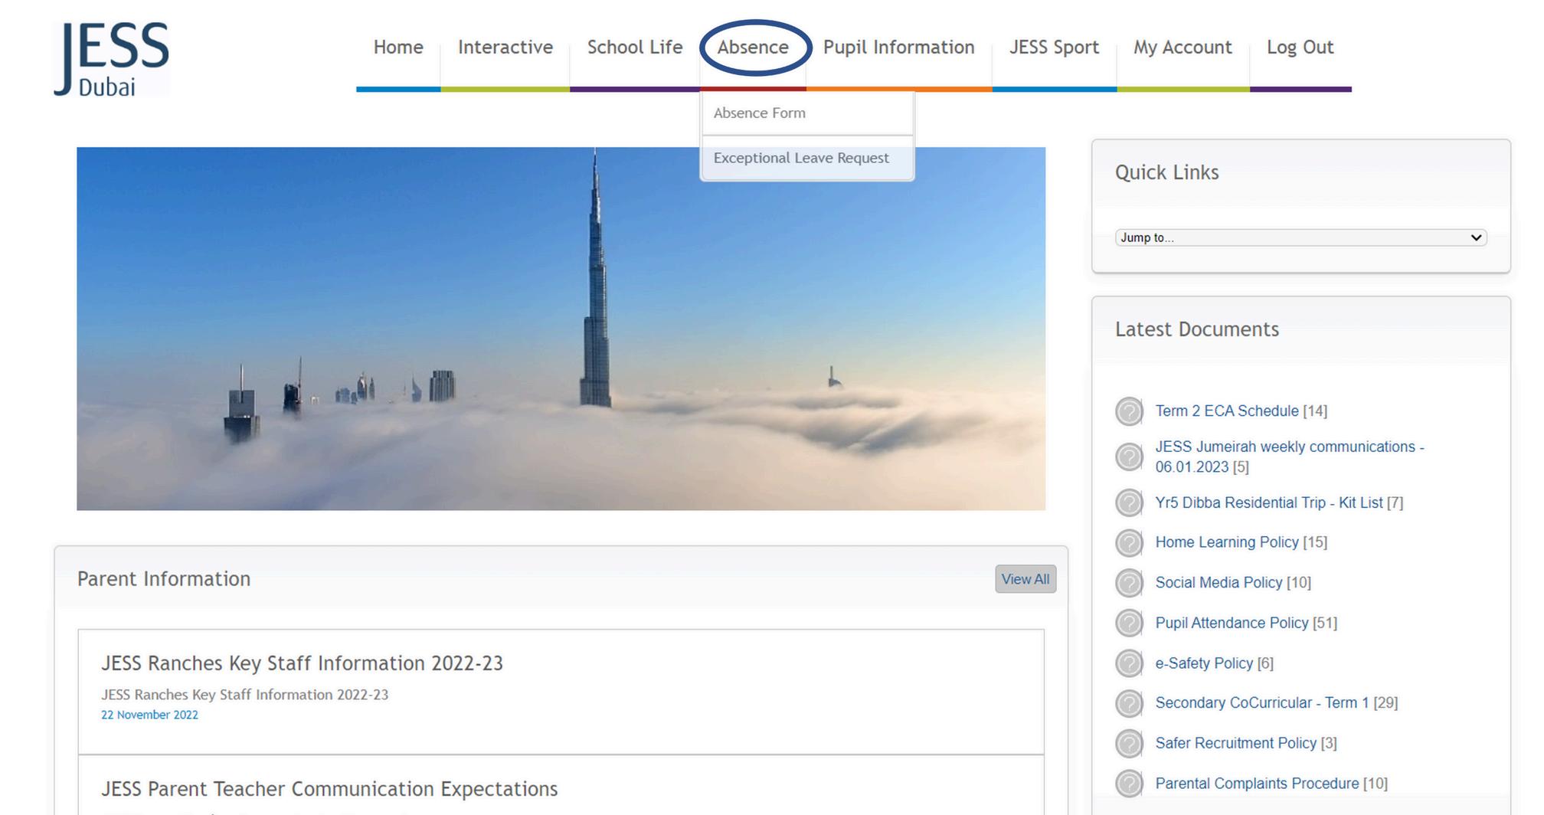This screenshot has width=1544, height=815.
Task: Click icon beside Term 2 ECA Schedule
Action: pyautogui.click(x=1129, y=411)
